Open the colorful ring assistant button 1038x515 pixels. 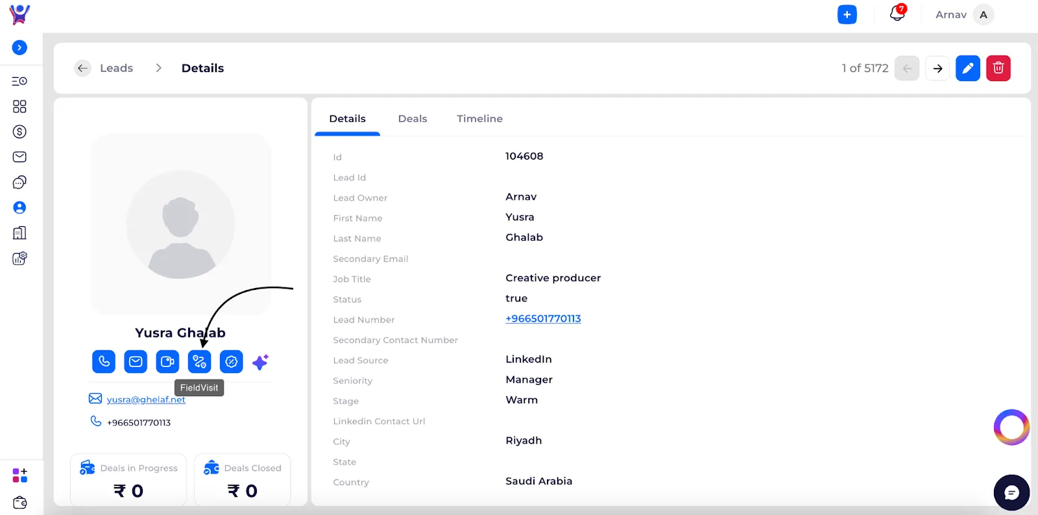1011,427
